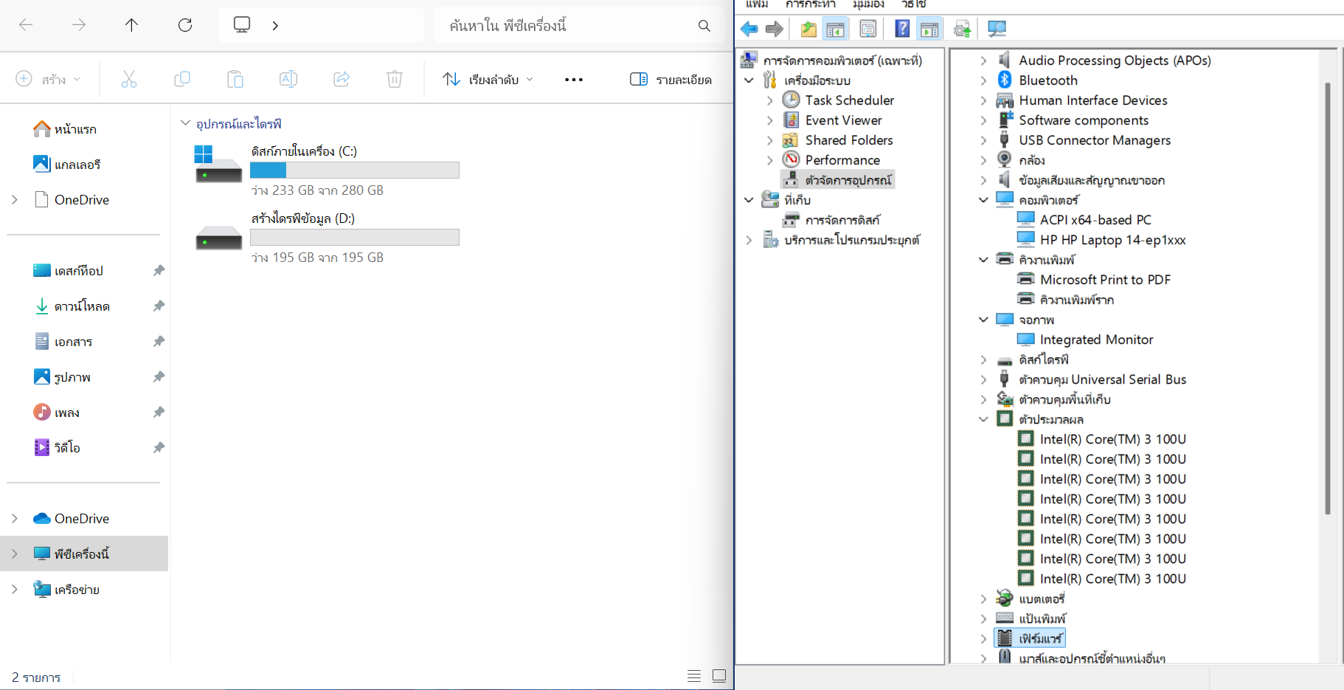1344x690 pixels.
Task: Click the Cut scissors icon
Action: (x=129, y=79)
